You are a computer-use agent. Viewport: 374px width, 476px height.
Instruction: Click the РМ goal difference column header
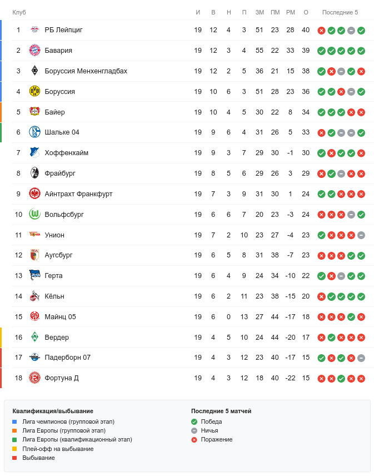tap(290, 12)
